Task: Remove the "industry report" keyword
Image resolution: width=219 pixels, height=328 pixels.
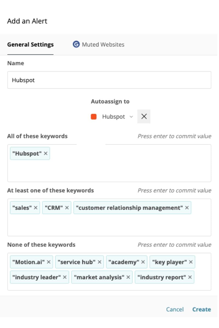Action: [190, 277]
